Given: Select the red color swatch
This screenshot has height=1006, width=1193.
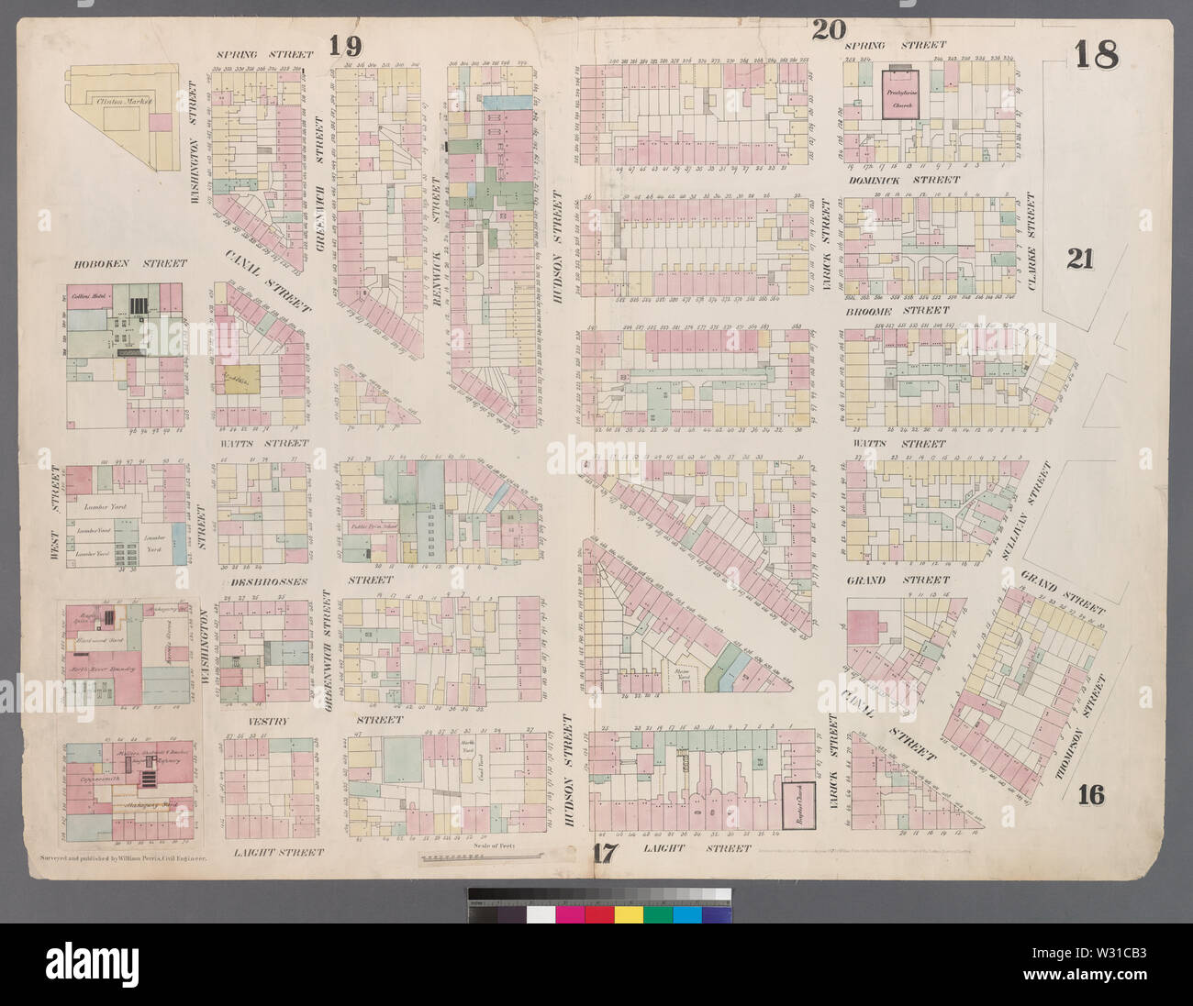Looking at the screenshot, I should (x=599, y=914).
